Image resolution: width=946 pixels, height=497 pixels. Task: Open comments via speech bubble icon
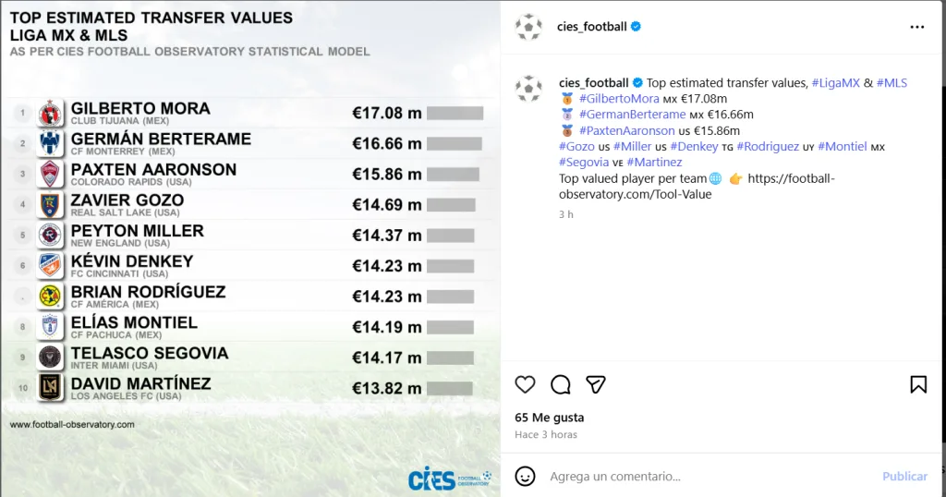(561, 384)
